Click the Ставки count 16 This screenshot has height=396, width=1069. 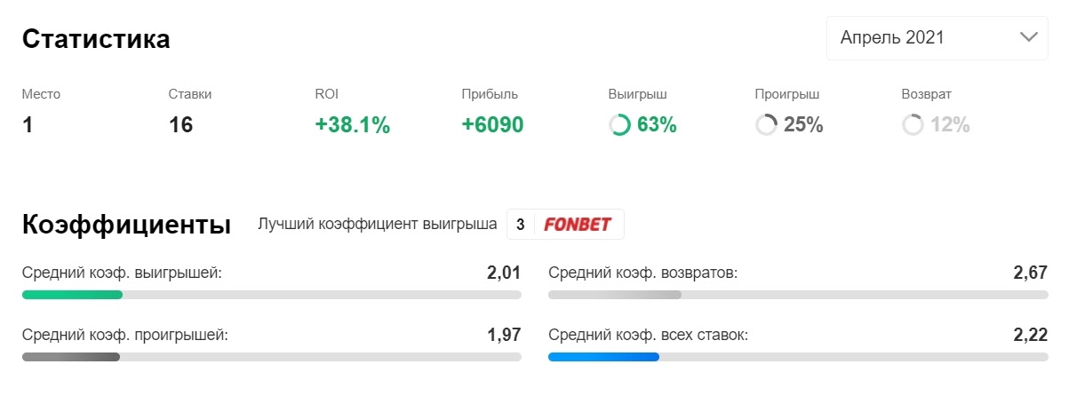click(180, 125)
